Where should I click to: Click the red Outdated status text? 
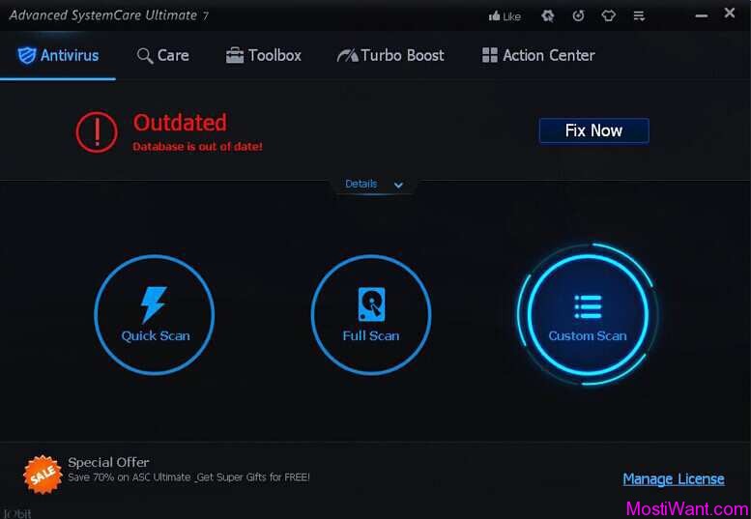pyautogui.click(x=180, y=123)
